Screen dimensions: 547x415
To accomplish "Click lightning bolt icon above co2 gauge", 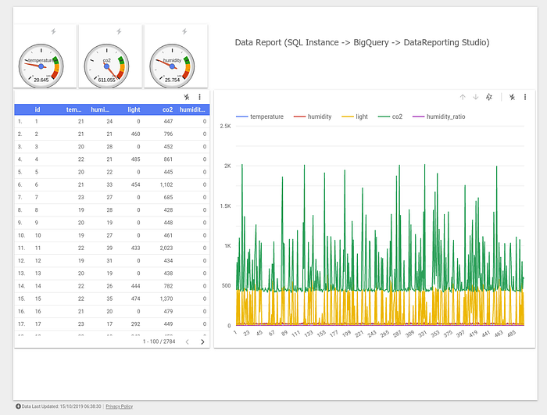I will click(119, 31).
